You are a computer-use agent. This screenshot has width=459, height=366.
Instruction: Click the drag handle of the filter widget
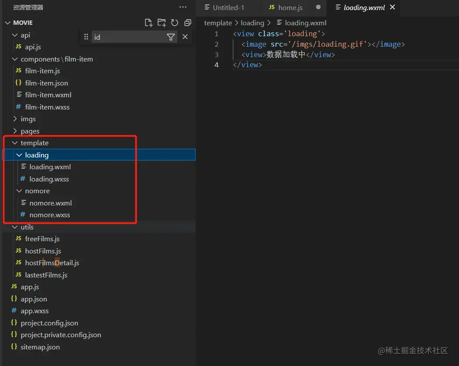[x=86, y=37]
